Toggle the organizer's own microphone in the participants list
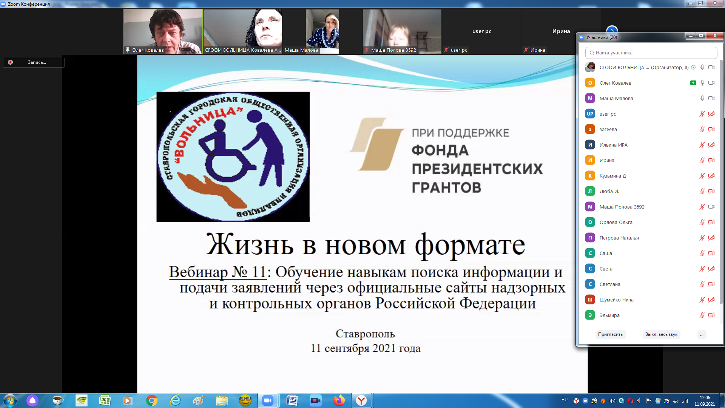725x408 pixels. pos(702,67)
